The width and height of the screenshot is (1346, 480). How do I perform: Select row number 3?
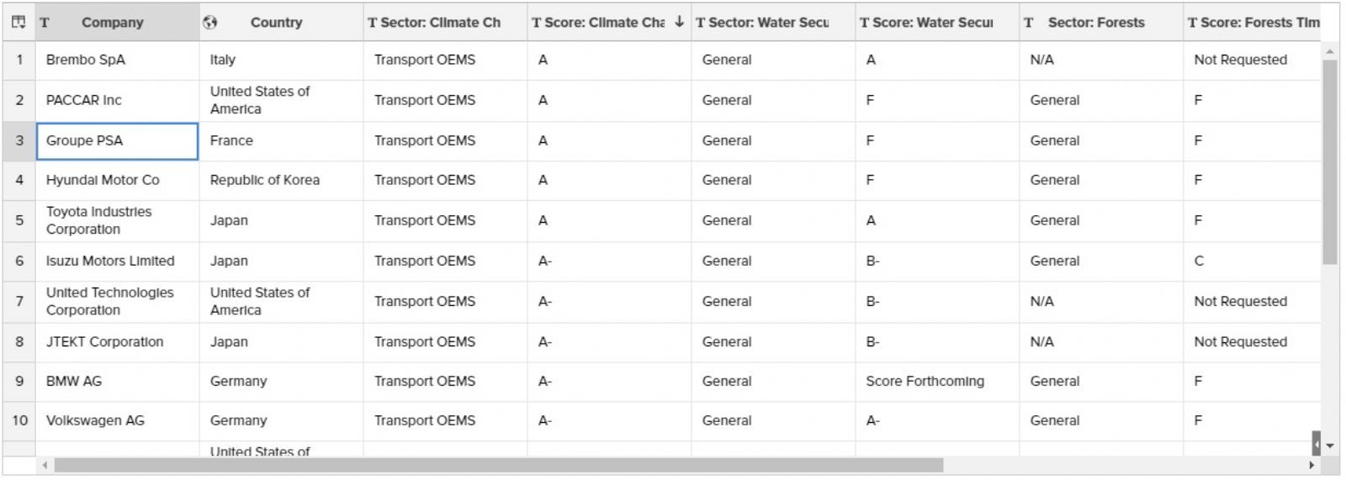click(19, 140)
